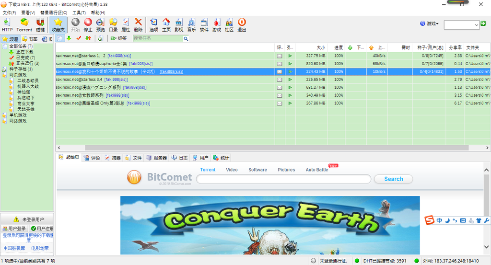Click the 标签 tag button
The width and height of the screenshot is (491, 265).
click(x=119, y=38)
